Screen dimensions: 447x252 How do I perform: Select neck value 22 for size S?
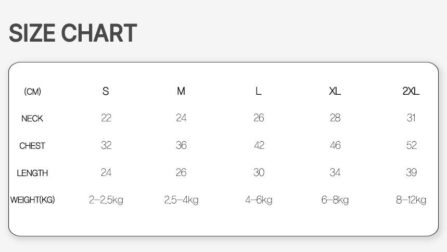point(106,118)
